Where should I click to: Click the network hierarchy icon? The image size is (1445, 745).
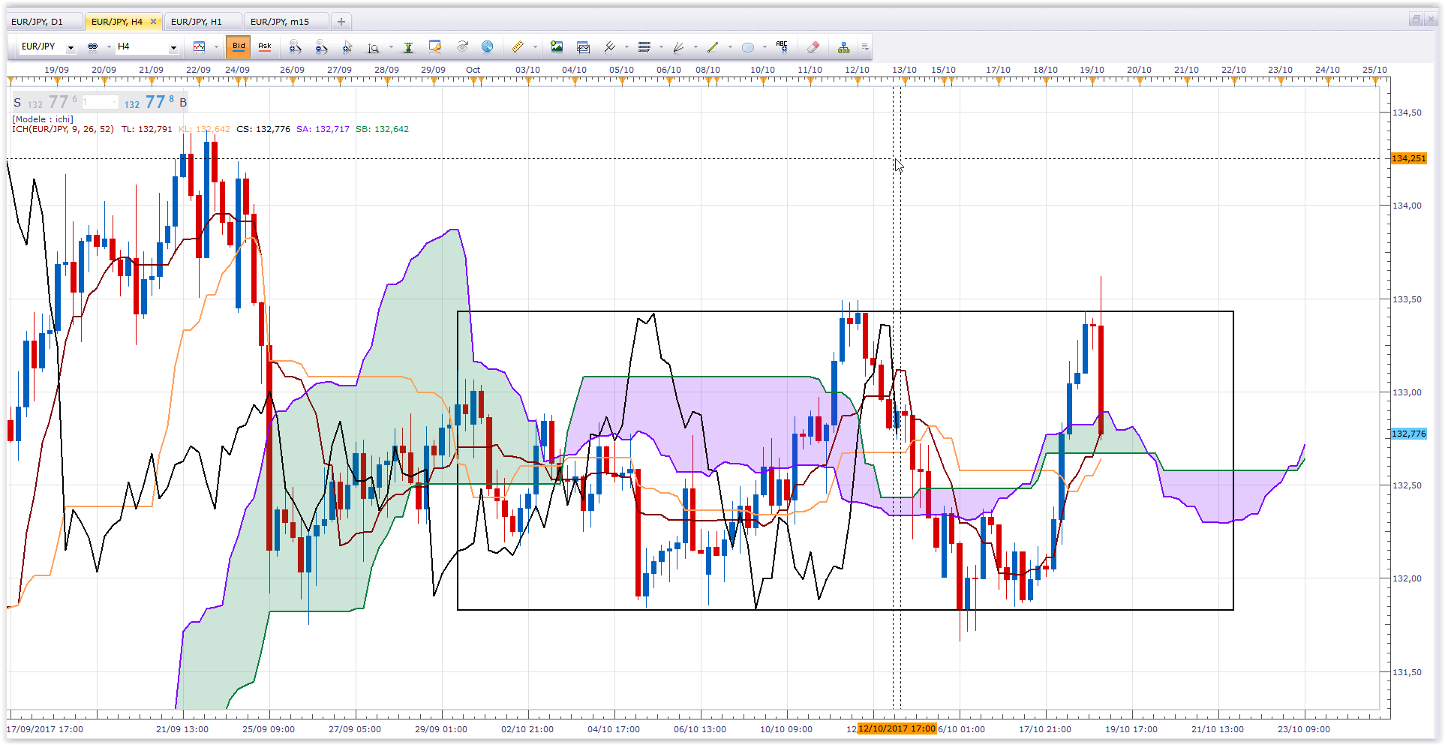click(x=843, y=47)
